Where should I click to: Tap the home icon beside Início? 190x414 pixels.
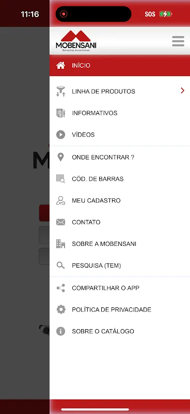[60, 65]
